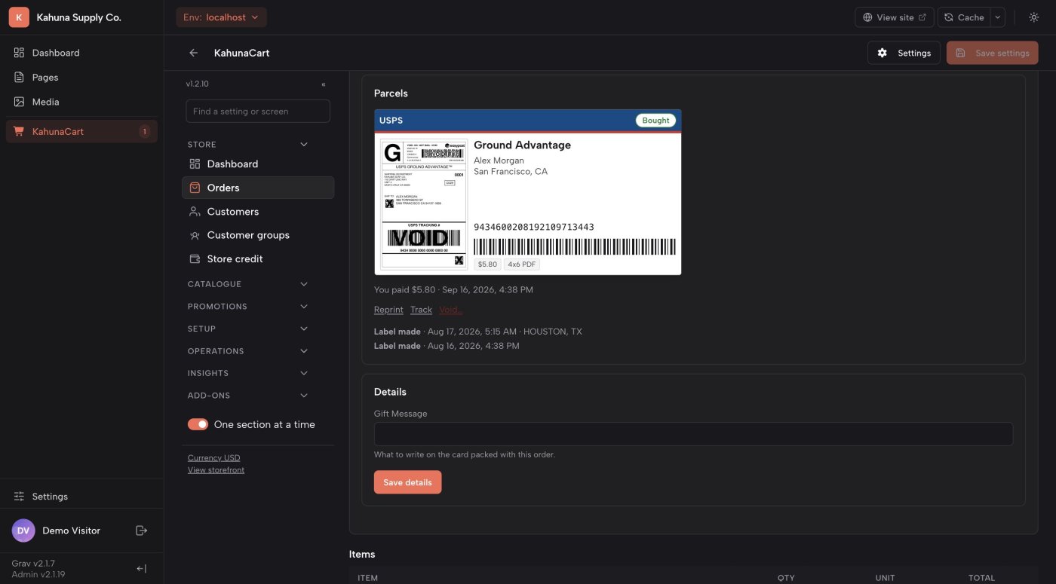1056x584 pixels.
Task: Click the Kahuna Supply Co. logo icon
Action: (x=19, y=17)
